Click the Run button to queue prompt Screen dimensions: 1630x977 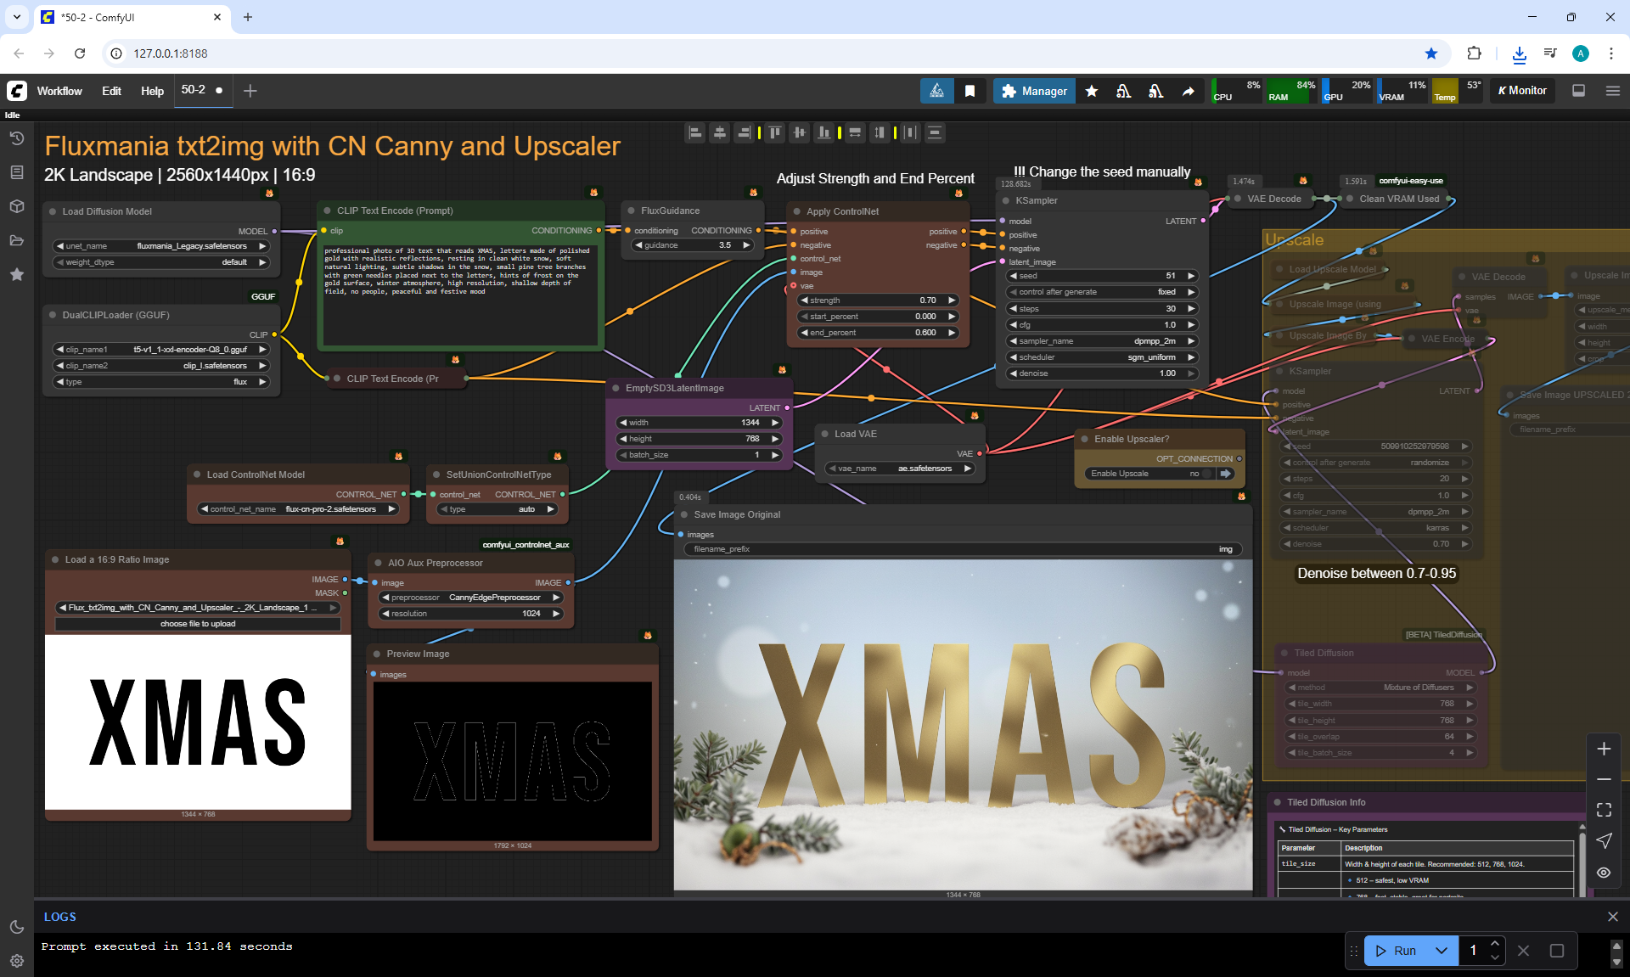click(1396, 951)
